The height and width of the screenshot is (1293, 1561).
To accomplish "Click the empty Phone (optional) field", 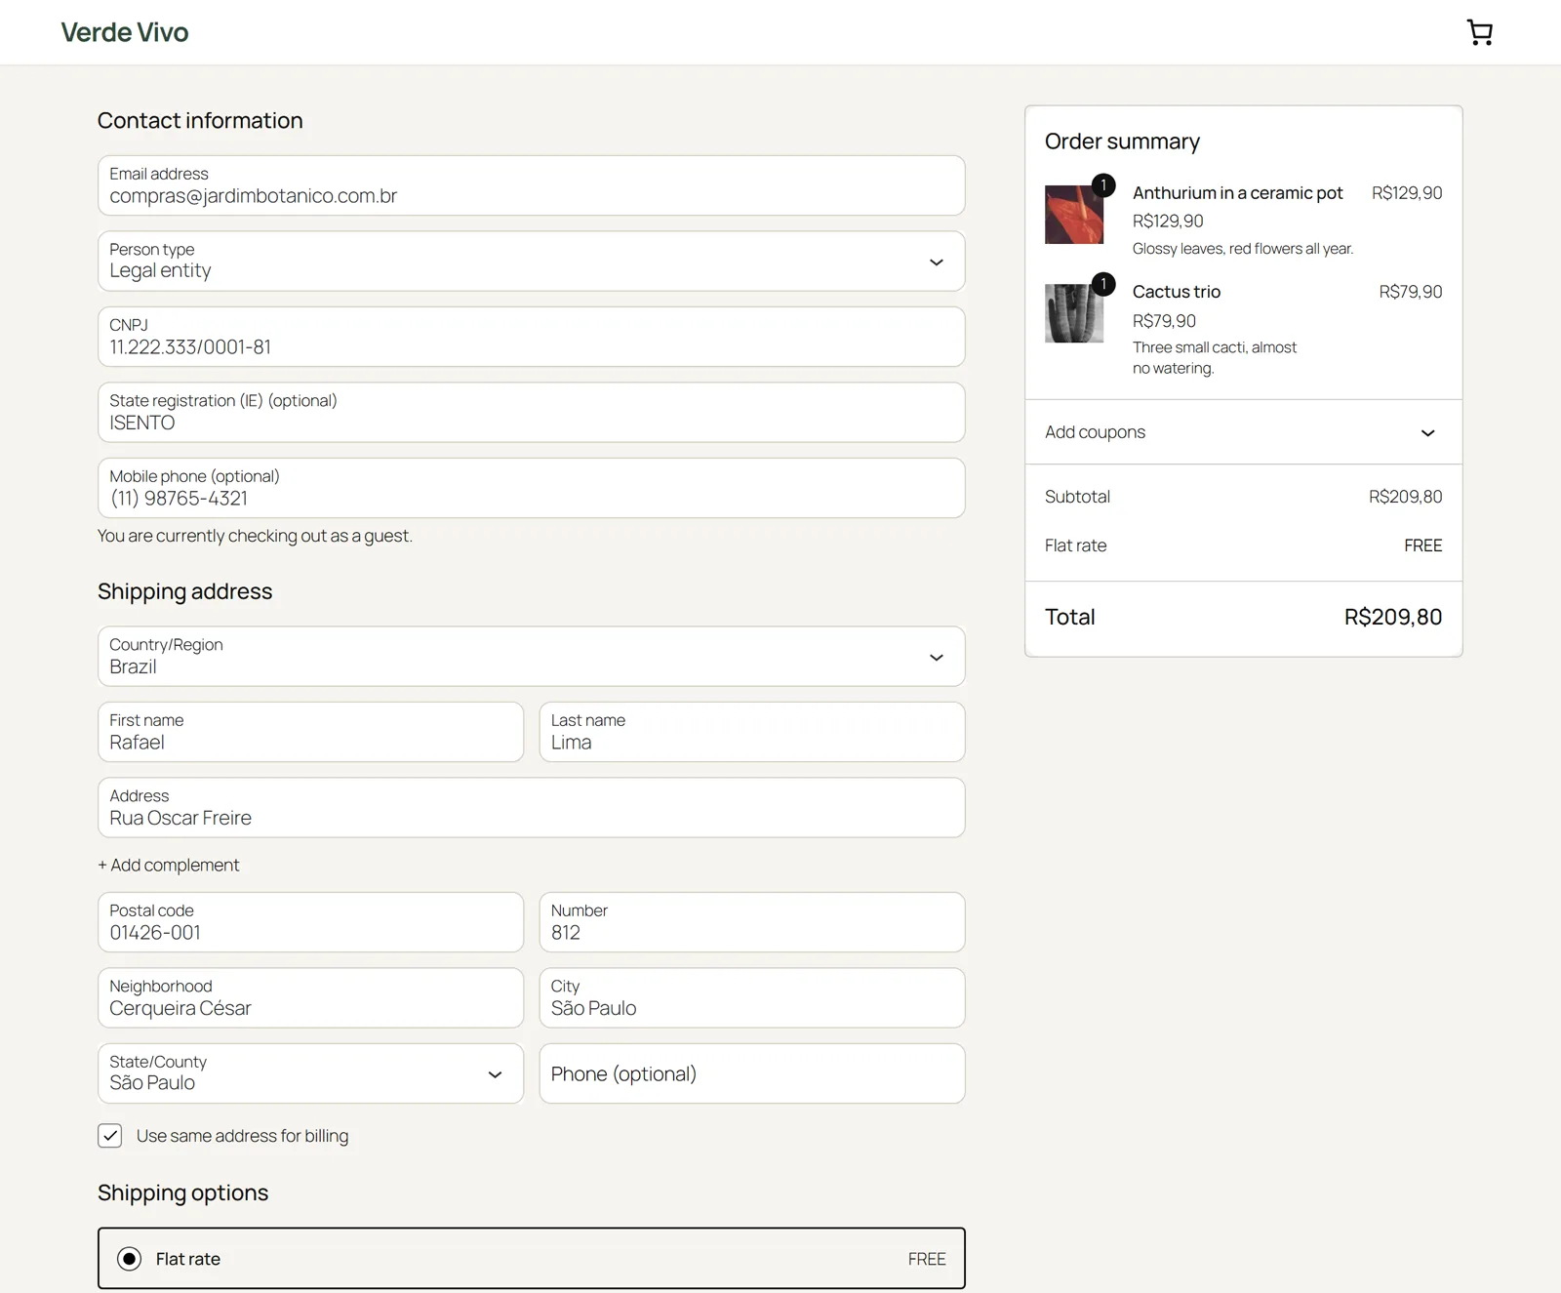I will click(x=752, y=1073).
